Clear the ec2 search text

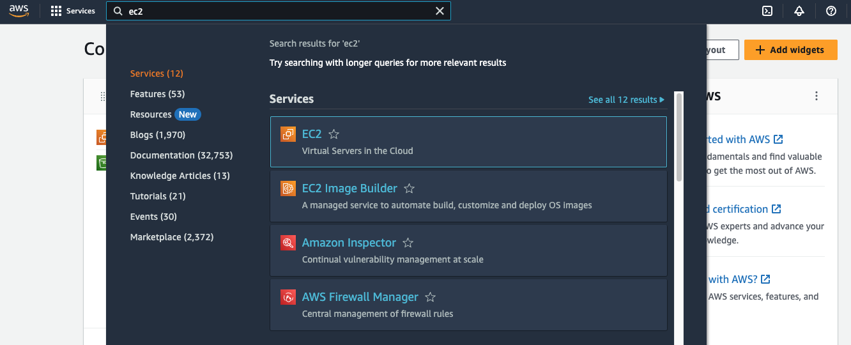tap(440, 11)
